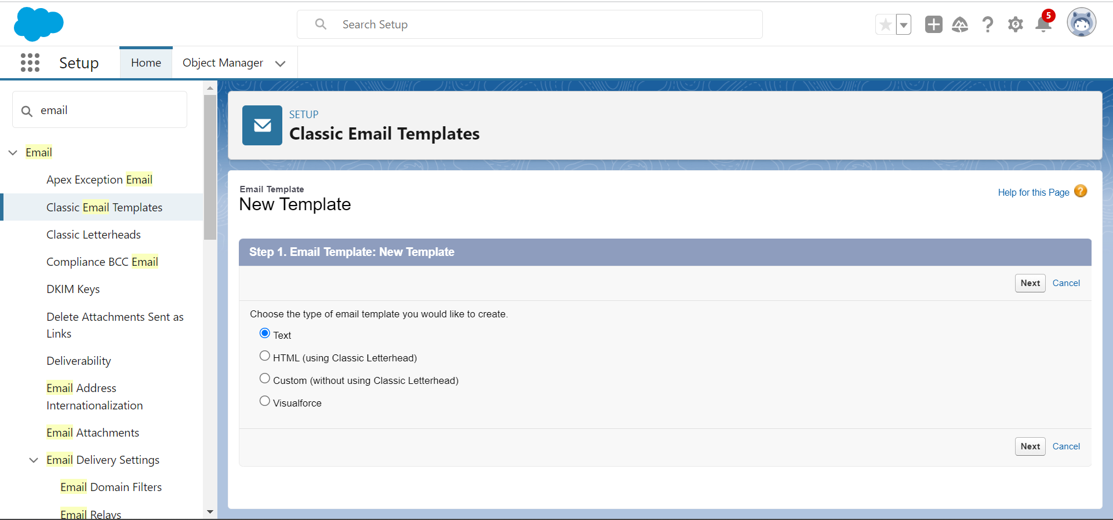Click the Classic Email Templates envelope icon
1113x520 pixels.
[x=262, y=125]
